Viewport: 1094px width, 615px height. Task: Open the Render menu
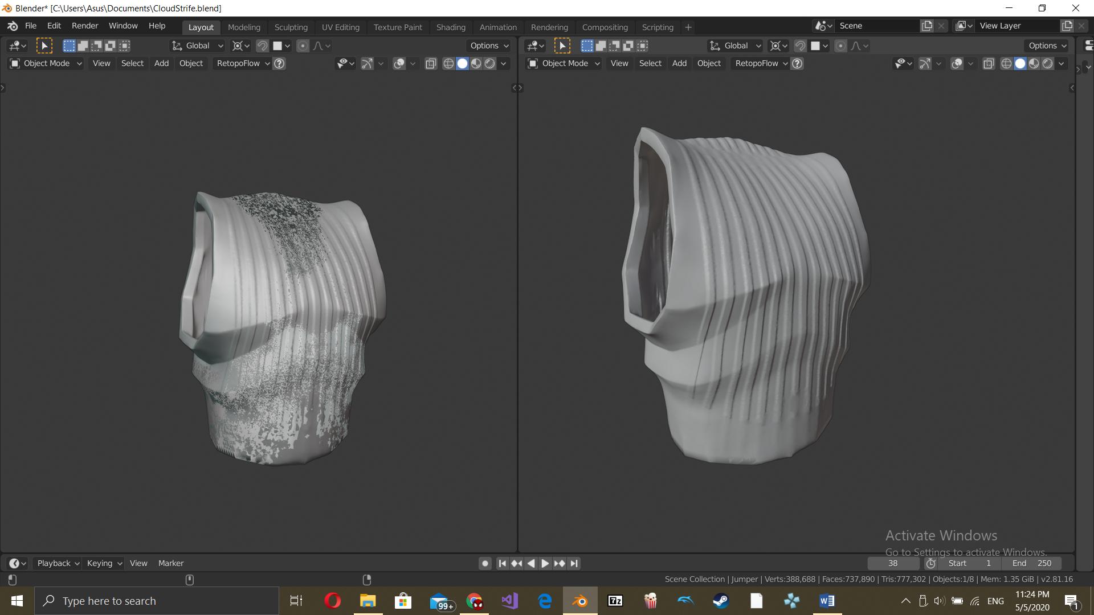click(x=85, y=26)
